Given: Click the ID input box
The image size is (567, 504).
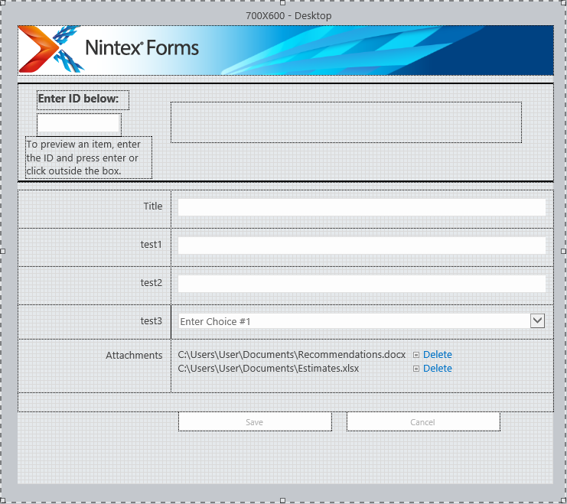Looking at the screenshot, I should tap(79, 124).
